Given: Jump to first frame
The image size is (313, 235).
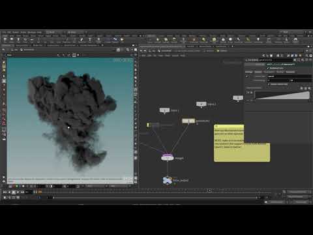Looking at the screenshot, I should (5, 192).
